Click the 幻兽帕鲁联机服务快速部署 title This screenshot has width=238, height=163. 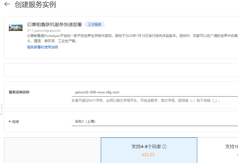coord(54,25)
